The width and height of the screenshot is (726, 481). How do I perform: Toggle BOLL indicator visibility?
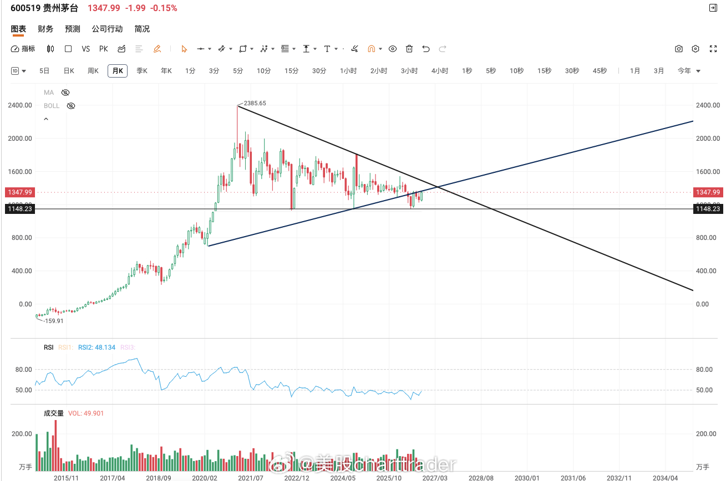click(70, 106)
